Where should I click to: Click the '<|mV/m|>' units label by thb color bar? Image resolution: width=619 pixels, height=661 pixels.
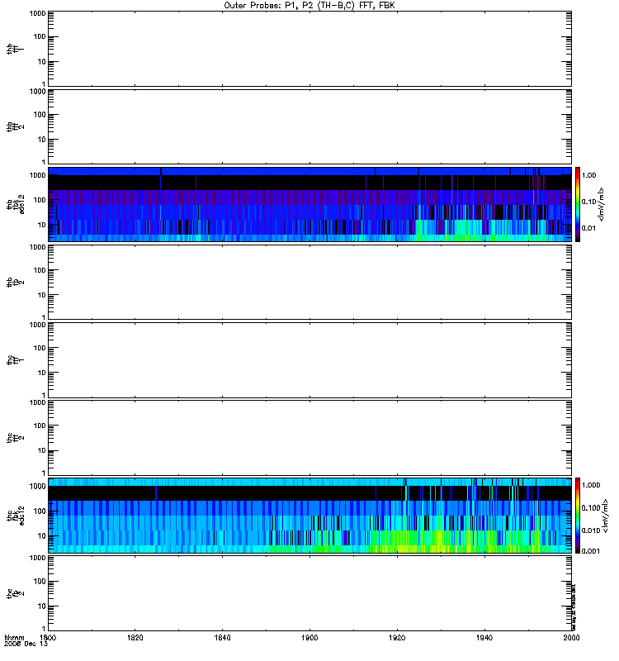(602, 204)
